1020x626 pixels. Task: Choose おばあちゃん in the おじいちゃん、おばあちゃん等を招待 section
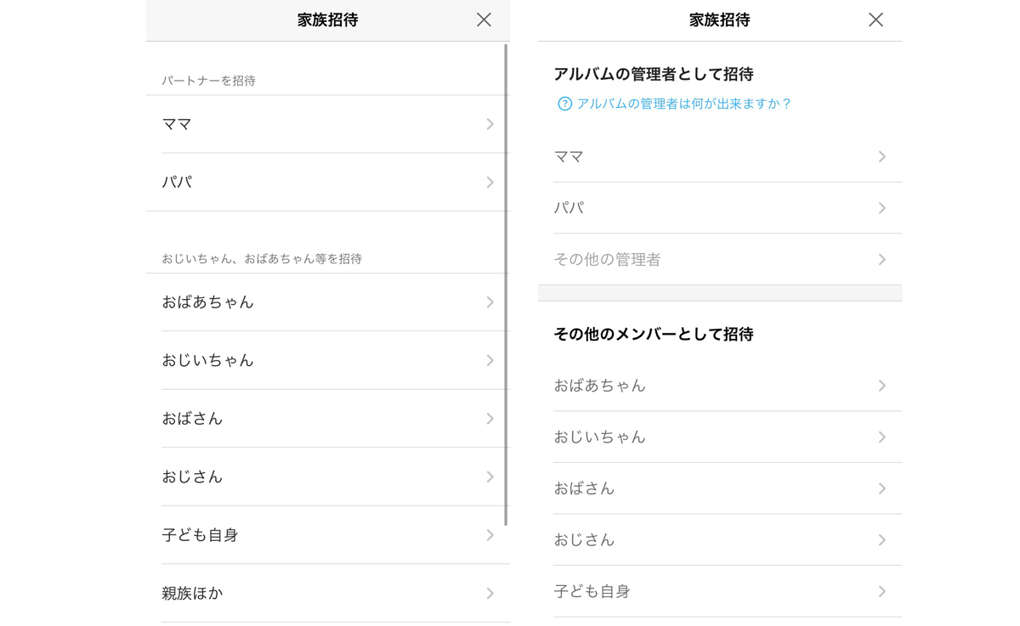[x=327, y=302]
